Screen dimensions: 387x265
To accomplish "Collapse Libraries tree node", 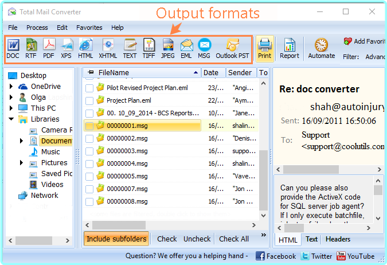I will [x=11, y=119].
